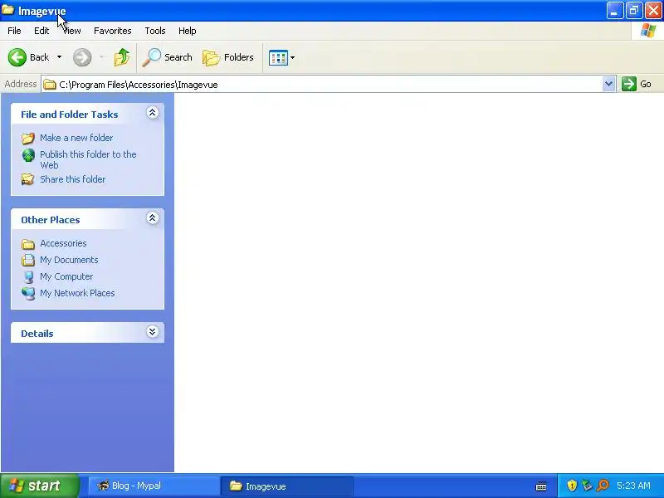The image size is (664, 498).
Task: Click the My Network Places icon
Action: (x=28, y=293)
